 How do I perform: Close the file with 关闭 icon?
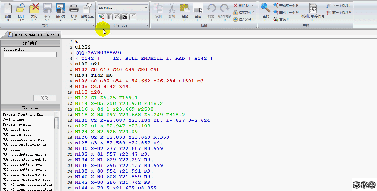(x=34, y=8)
